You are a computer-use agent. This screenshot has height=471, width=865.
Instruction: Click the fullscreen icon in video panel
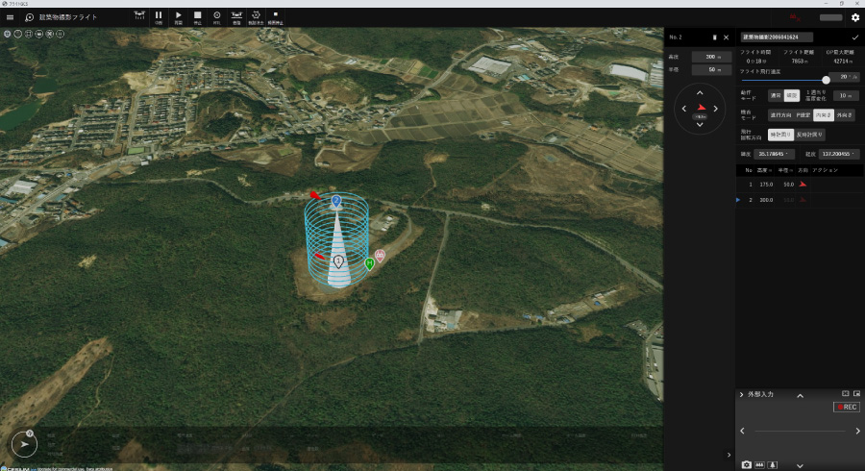845,394
